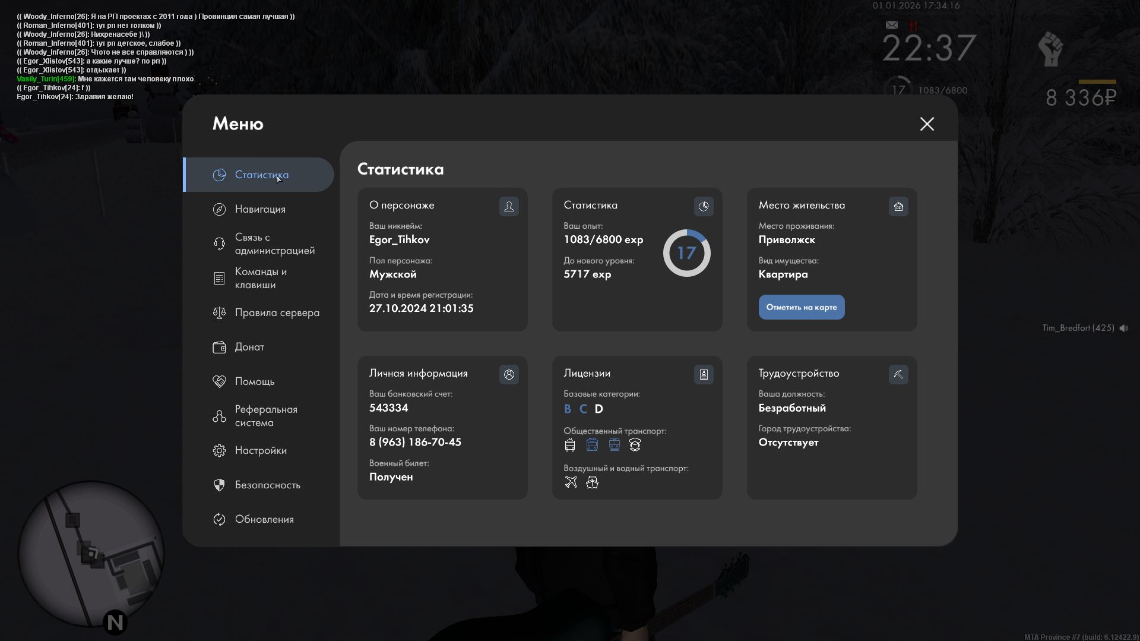Click the pie chart icon in Статистика card
1140x641 pixels.
pyautogui.click(x=704, y=207)
